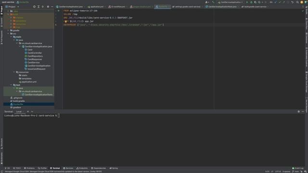
Task: Run with coverage icon
Action: (x=255, y=2)
